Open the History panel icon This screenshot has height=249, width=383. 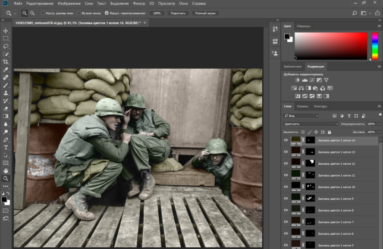point(275,29)
